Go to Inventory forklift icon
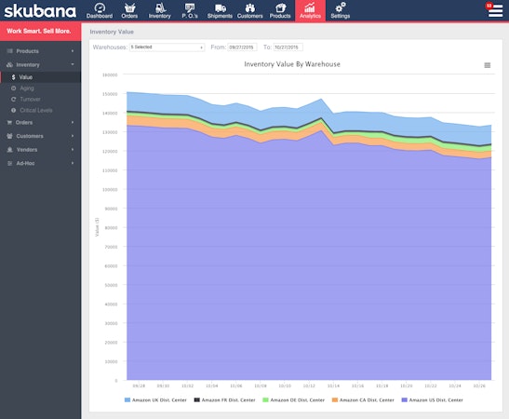The width and height of the screenshot is (509, 419). tap(160, 7)
